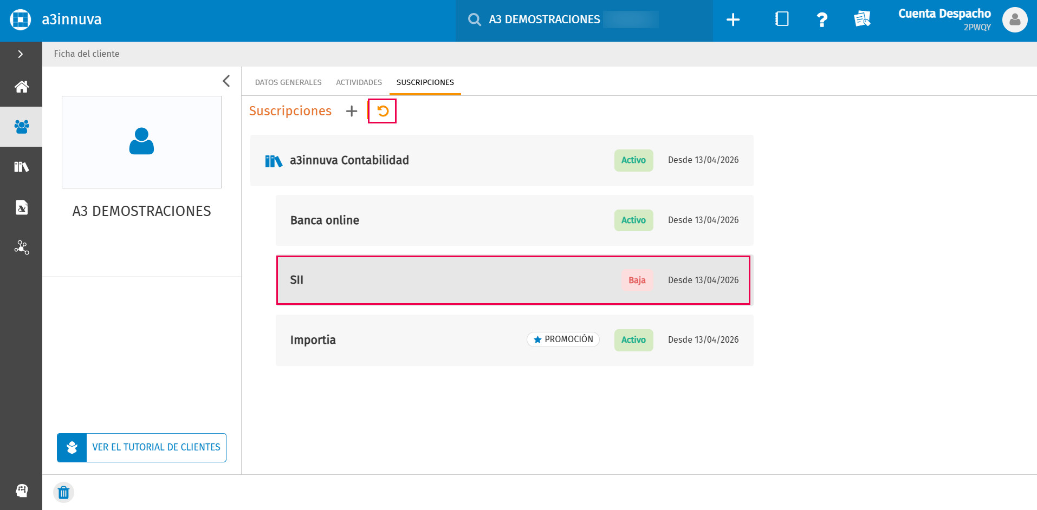Viewport: 1037px width, 510px height.
Task: Open the user avatar menu
Action: pos(1015,20)
